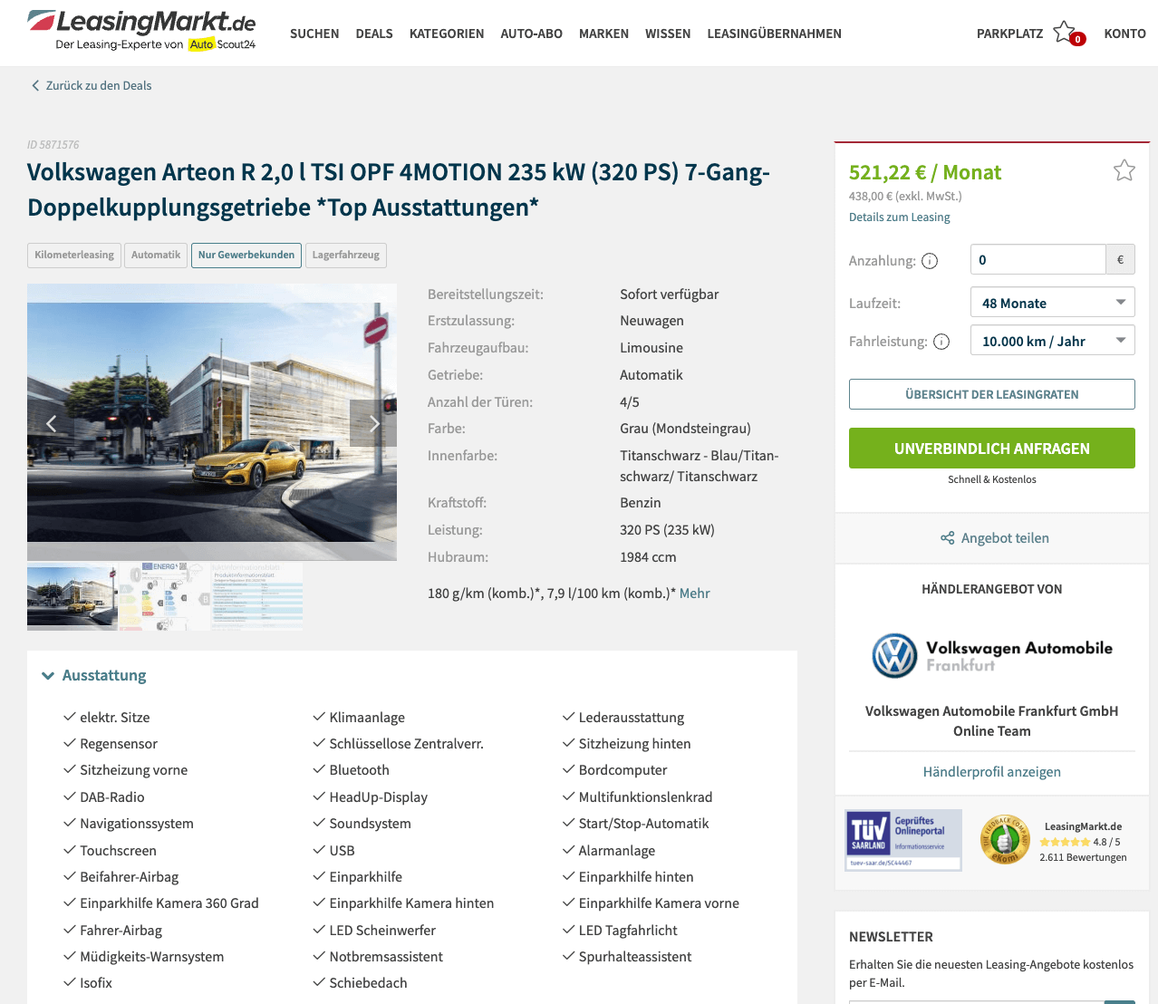Click ÜBERSICHT DER LEASINGRATEN button

991,394
